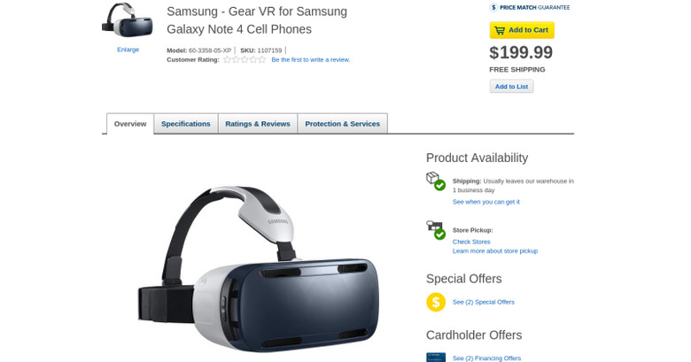Click Be the first to write a review
This screenshot has width=691, height=362.
coord(311,59)
